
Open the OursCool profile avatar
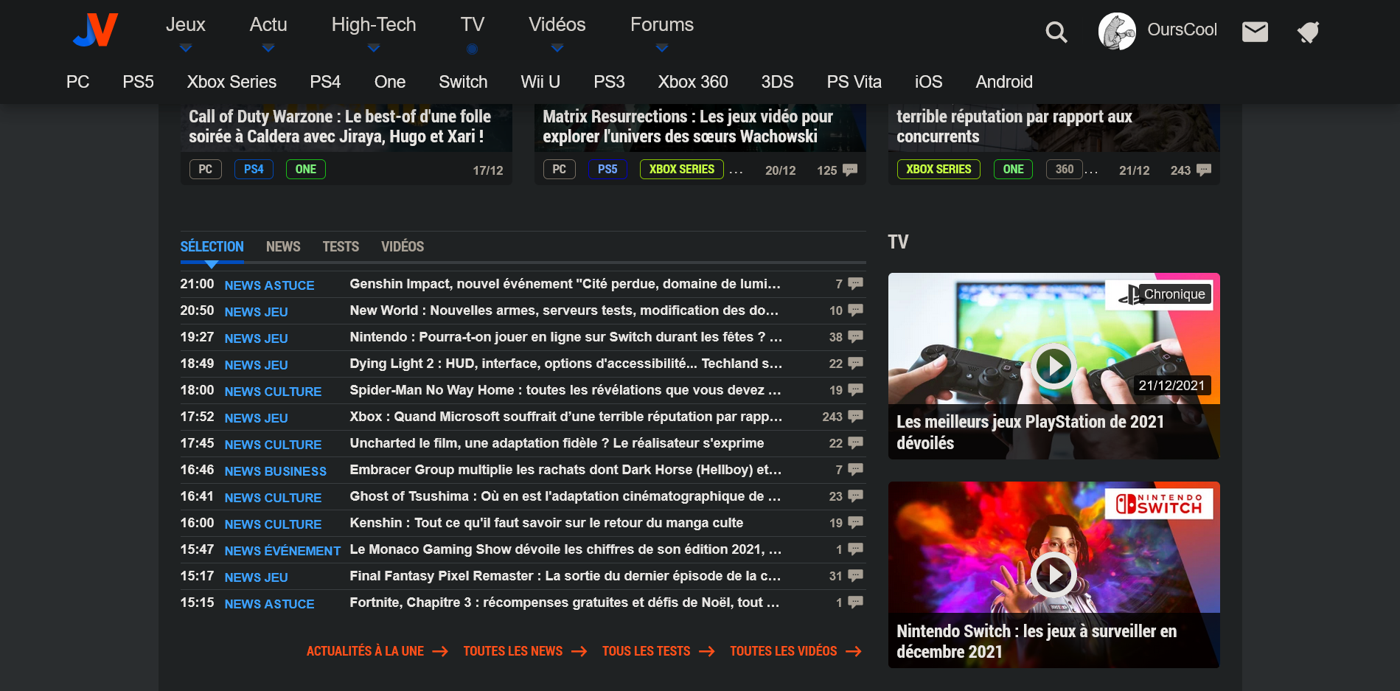[x=1117, y=31]
